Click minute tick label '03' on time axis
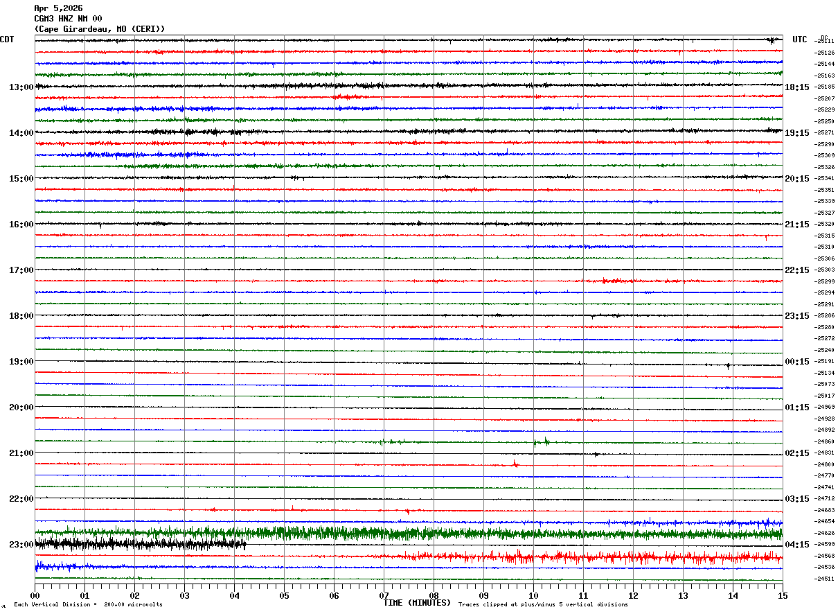This screenshot has height=614, width=838. 184,595
